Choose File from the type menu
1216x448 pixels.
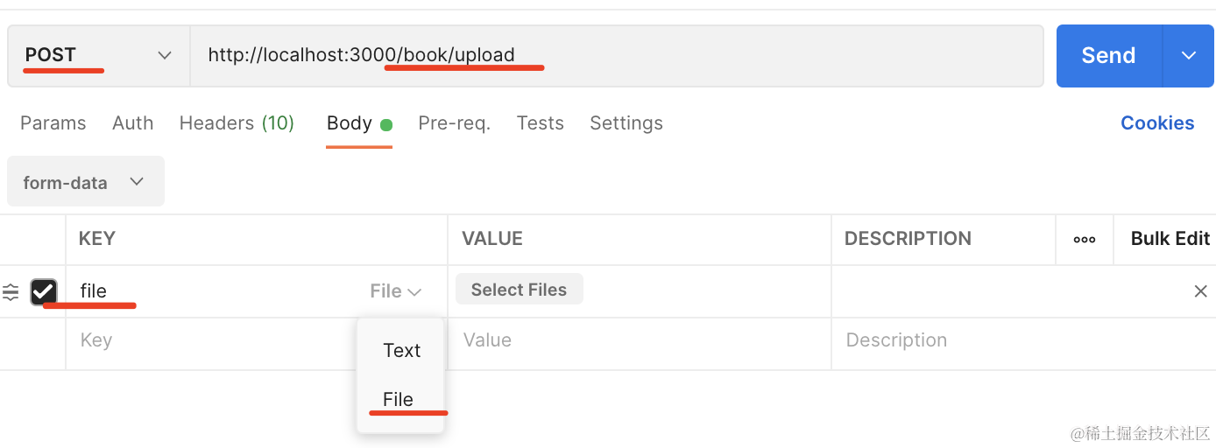point(399,399)
